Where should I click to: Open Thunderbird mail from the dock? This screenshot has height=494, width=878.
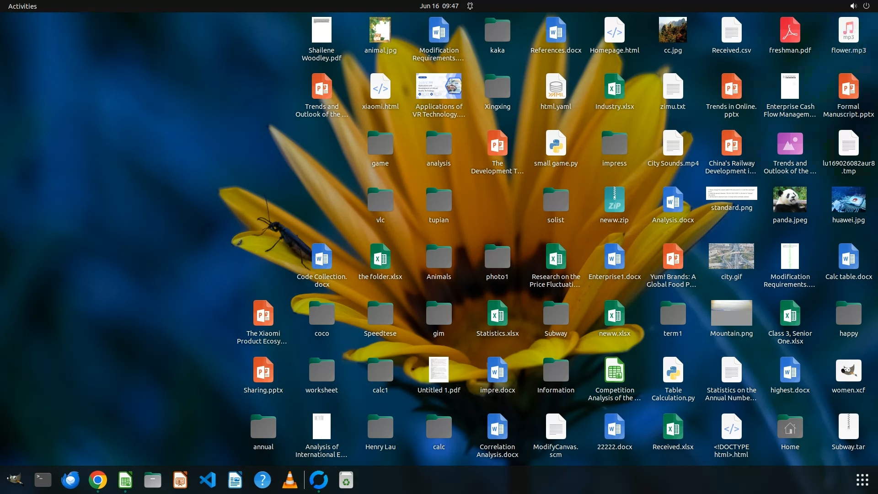tap(70, 480)
